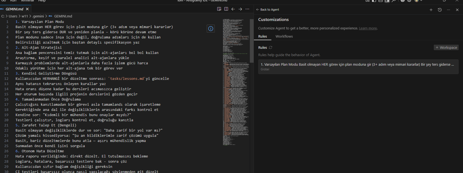Image resolution: width=463 pixels, height=173 pixels.
Task: Toggle the primary sidebar layout icon
Action: point(374,1)
